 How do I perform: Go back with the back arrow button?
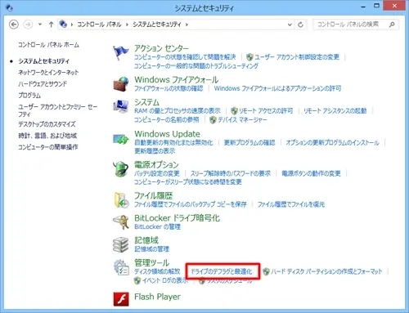(x=14, y=25)
